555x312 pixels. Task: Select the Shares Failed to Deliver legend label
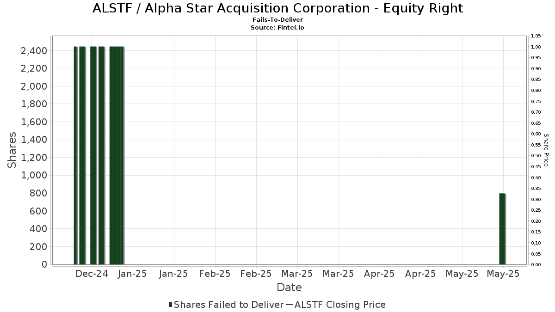[x=229, y=305]
